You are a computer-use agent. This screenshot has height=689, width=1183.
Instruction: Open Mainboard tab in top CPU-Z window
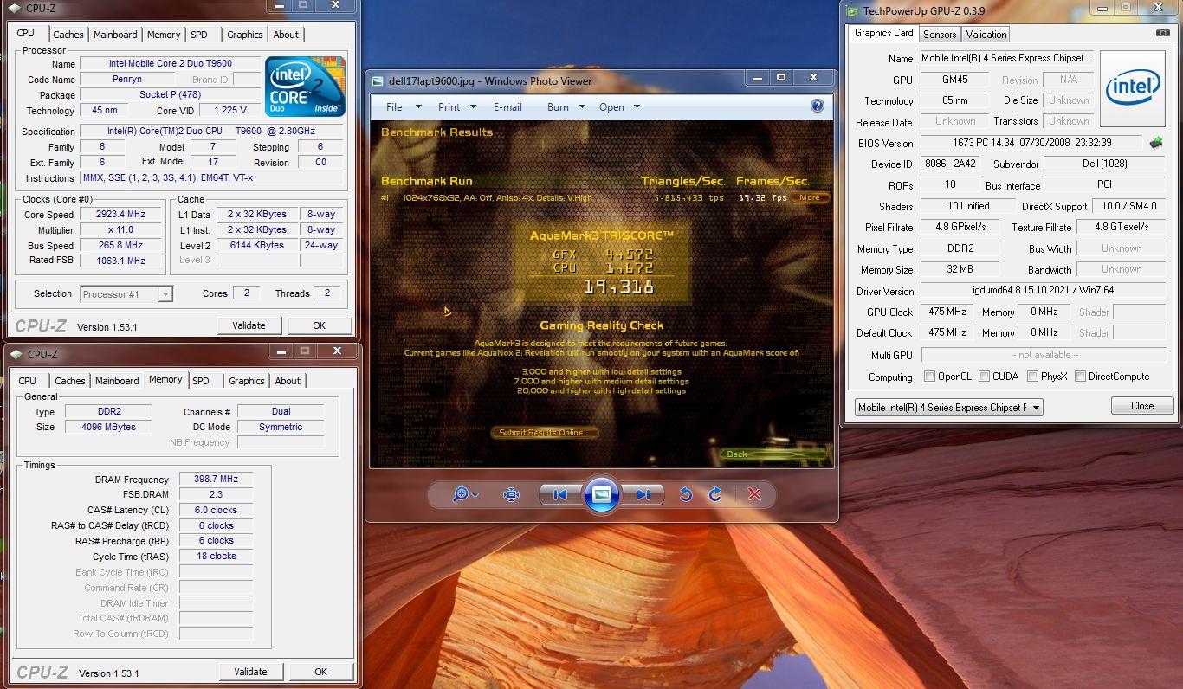point(115,35)
